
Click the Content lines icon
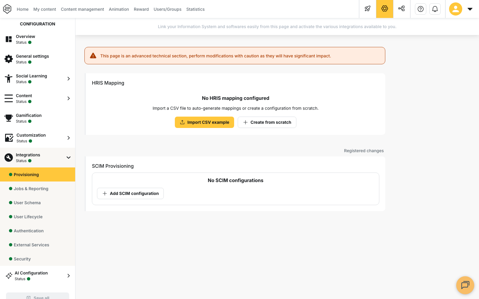(x=9, y=98)
